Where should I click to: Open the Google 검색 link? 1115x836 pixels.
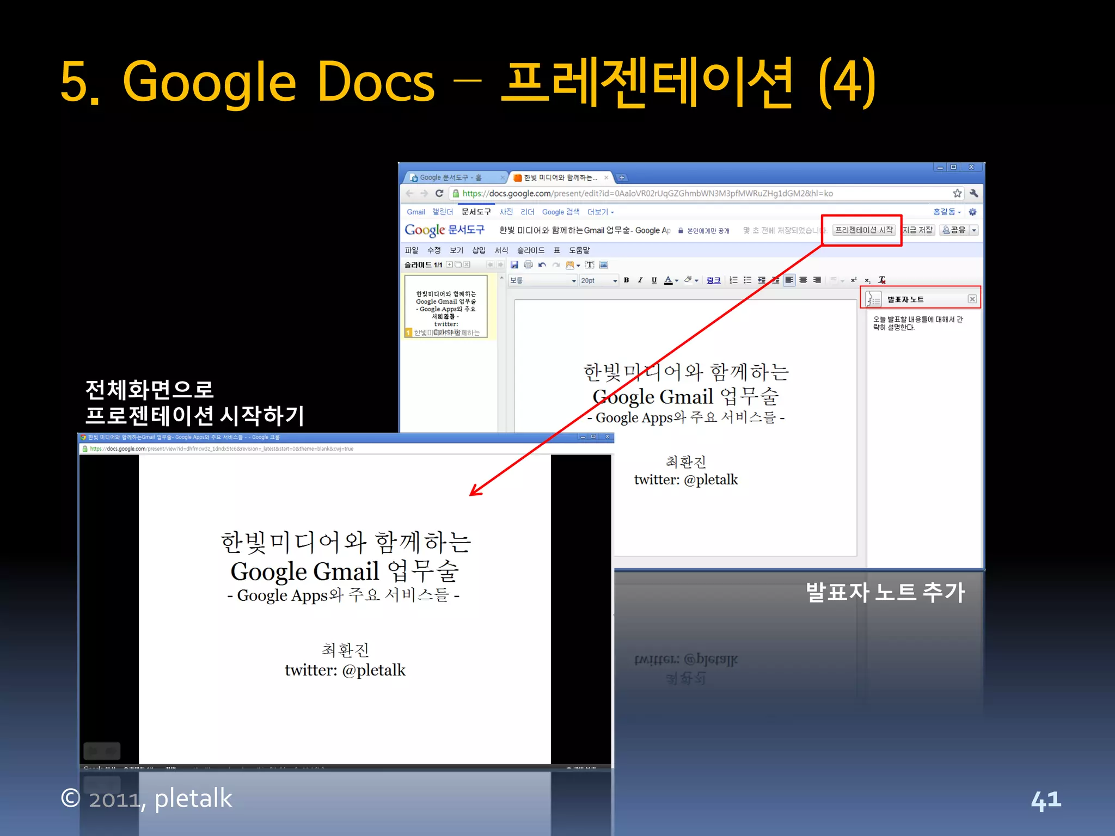561,212
